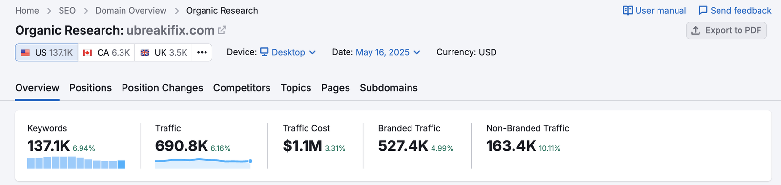Click the Domain Overview breadcrumb link
The width and height of the screenshot is (781, 185).
[131, 11]
